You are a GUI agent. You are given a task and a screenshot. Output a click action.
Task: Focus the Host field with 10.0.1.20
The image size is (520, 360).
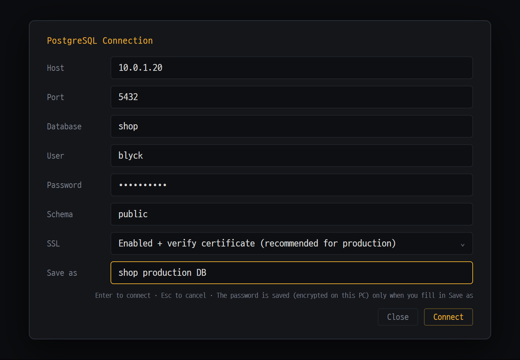[292, 68]
